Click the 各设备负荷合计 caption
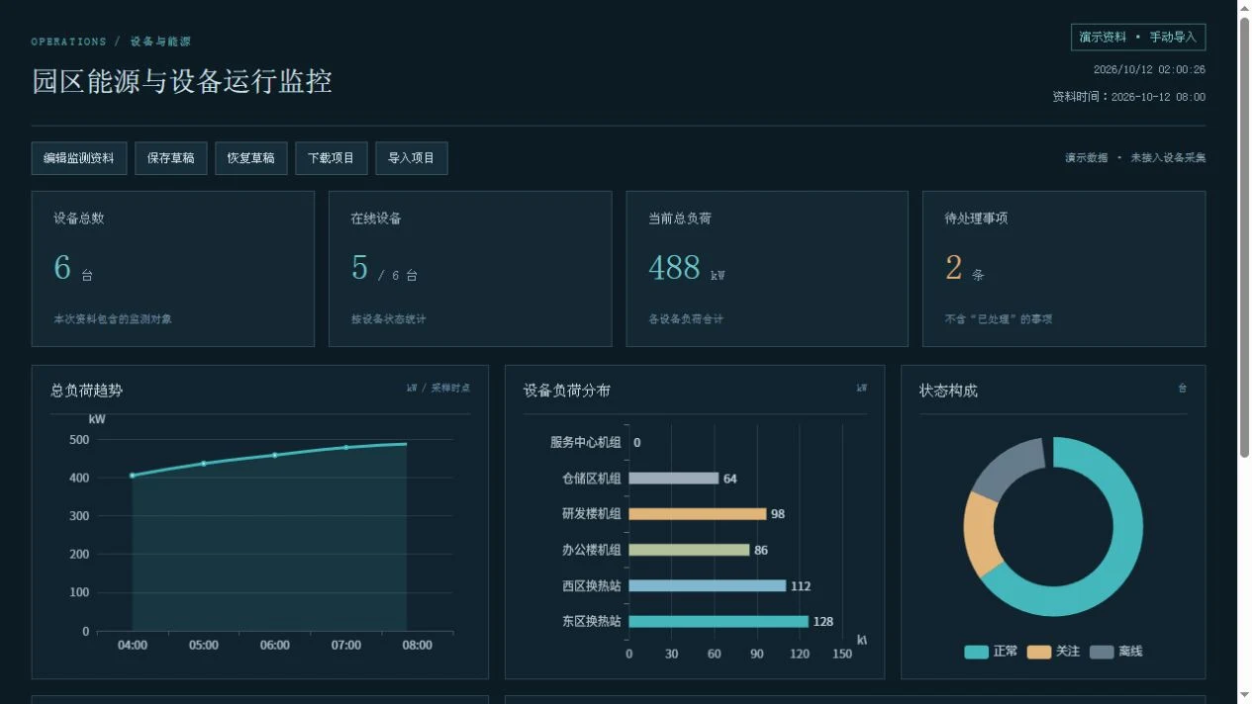Screen dimensions: 1252x704 (x=686, y=319)
